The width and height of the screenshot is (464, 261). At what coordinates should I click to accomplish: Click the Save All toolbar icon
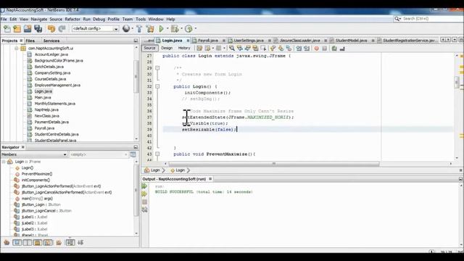38,29
